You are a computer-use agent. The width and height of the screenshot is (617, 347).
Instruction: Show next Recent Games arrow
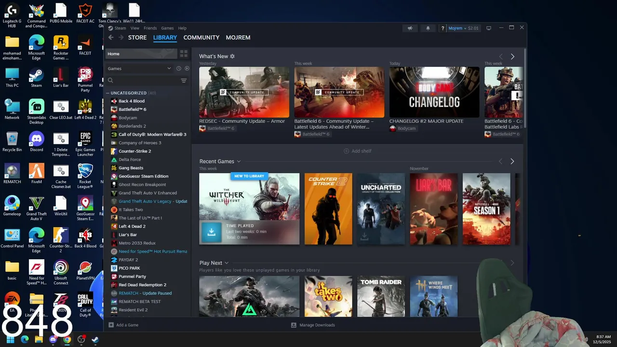[512, 161]
